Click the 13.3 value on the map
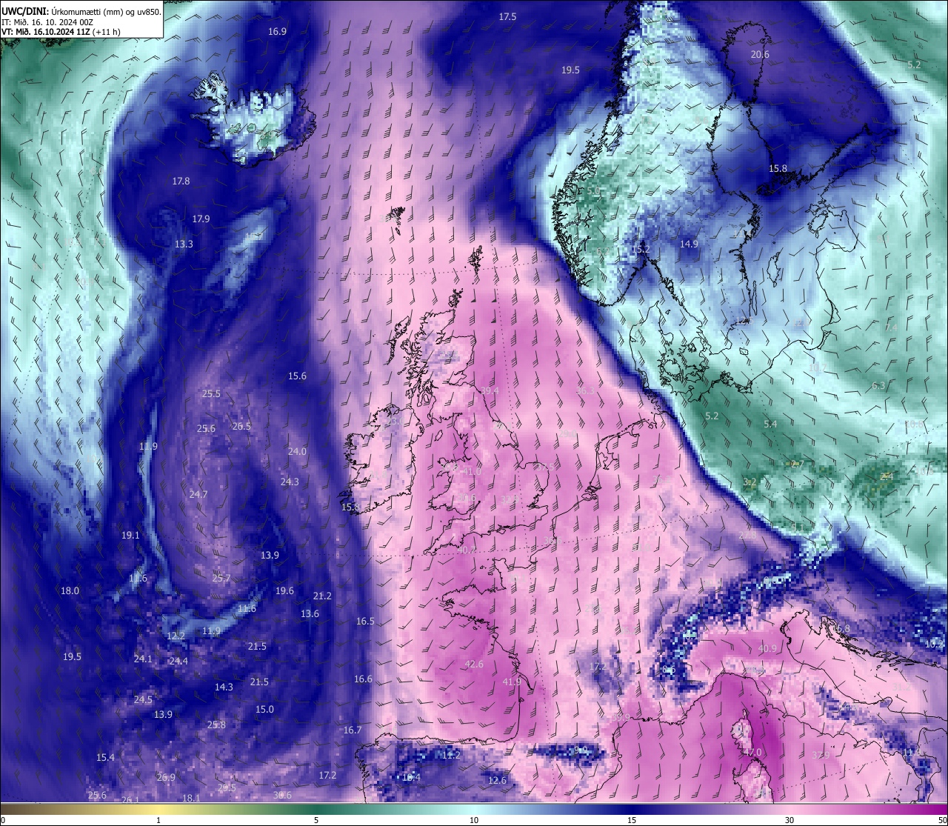Viewport: 948px width, 826px height. pos(184,244)
